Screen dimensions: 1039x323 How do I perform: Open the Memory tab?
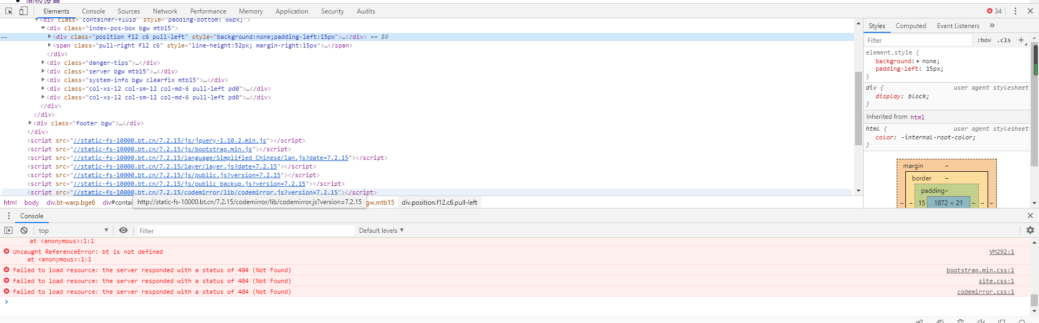pos(251,11)
